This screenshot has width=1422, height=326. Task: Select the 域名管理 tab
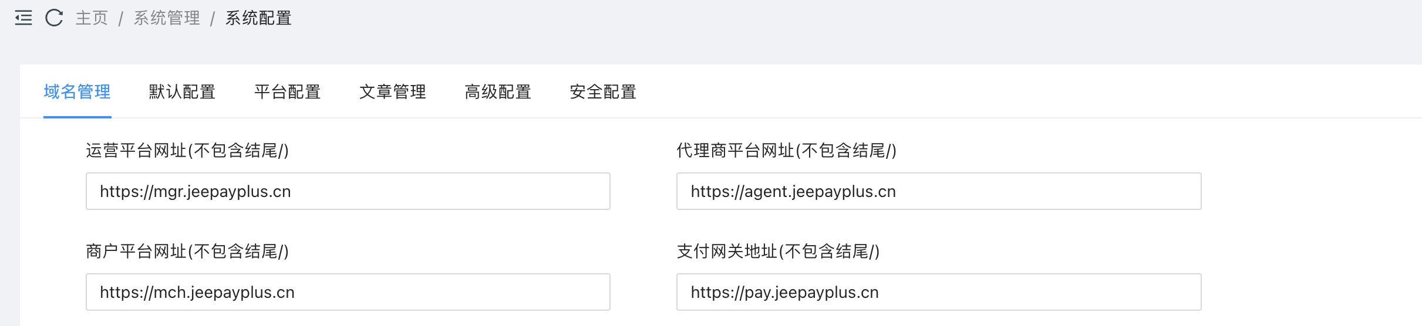tap(77, 92)
